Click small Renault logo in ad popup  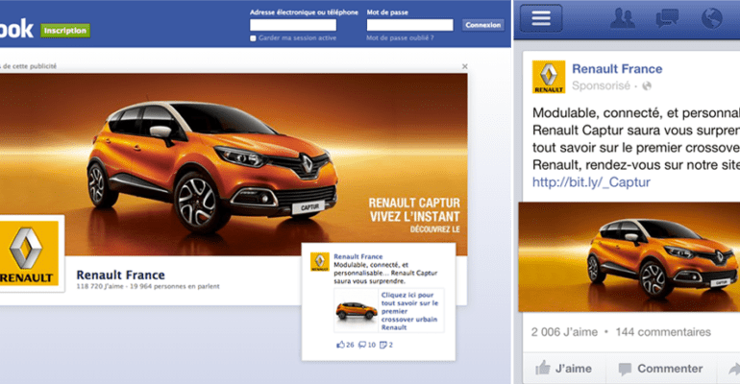[x=319, y=262]
